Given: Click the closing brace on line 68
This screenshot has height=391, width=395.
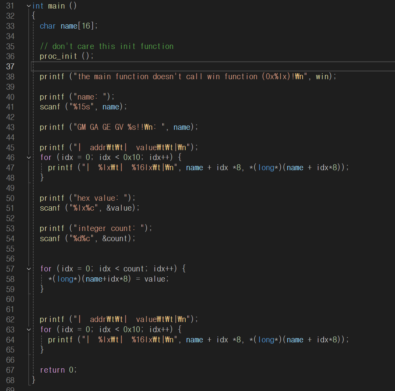Looking at the screenshot, I should point(34,380).
